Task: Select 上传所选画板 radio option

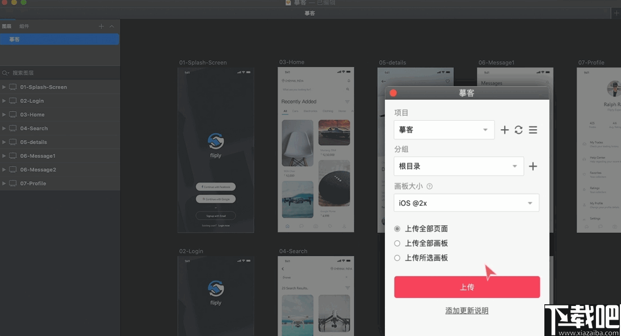Action: pyautogui.click(x=397, y=258)
